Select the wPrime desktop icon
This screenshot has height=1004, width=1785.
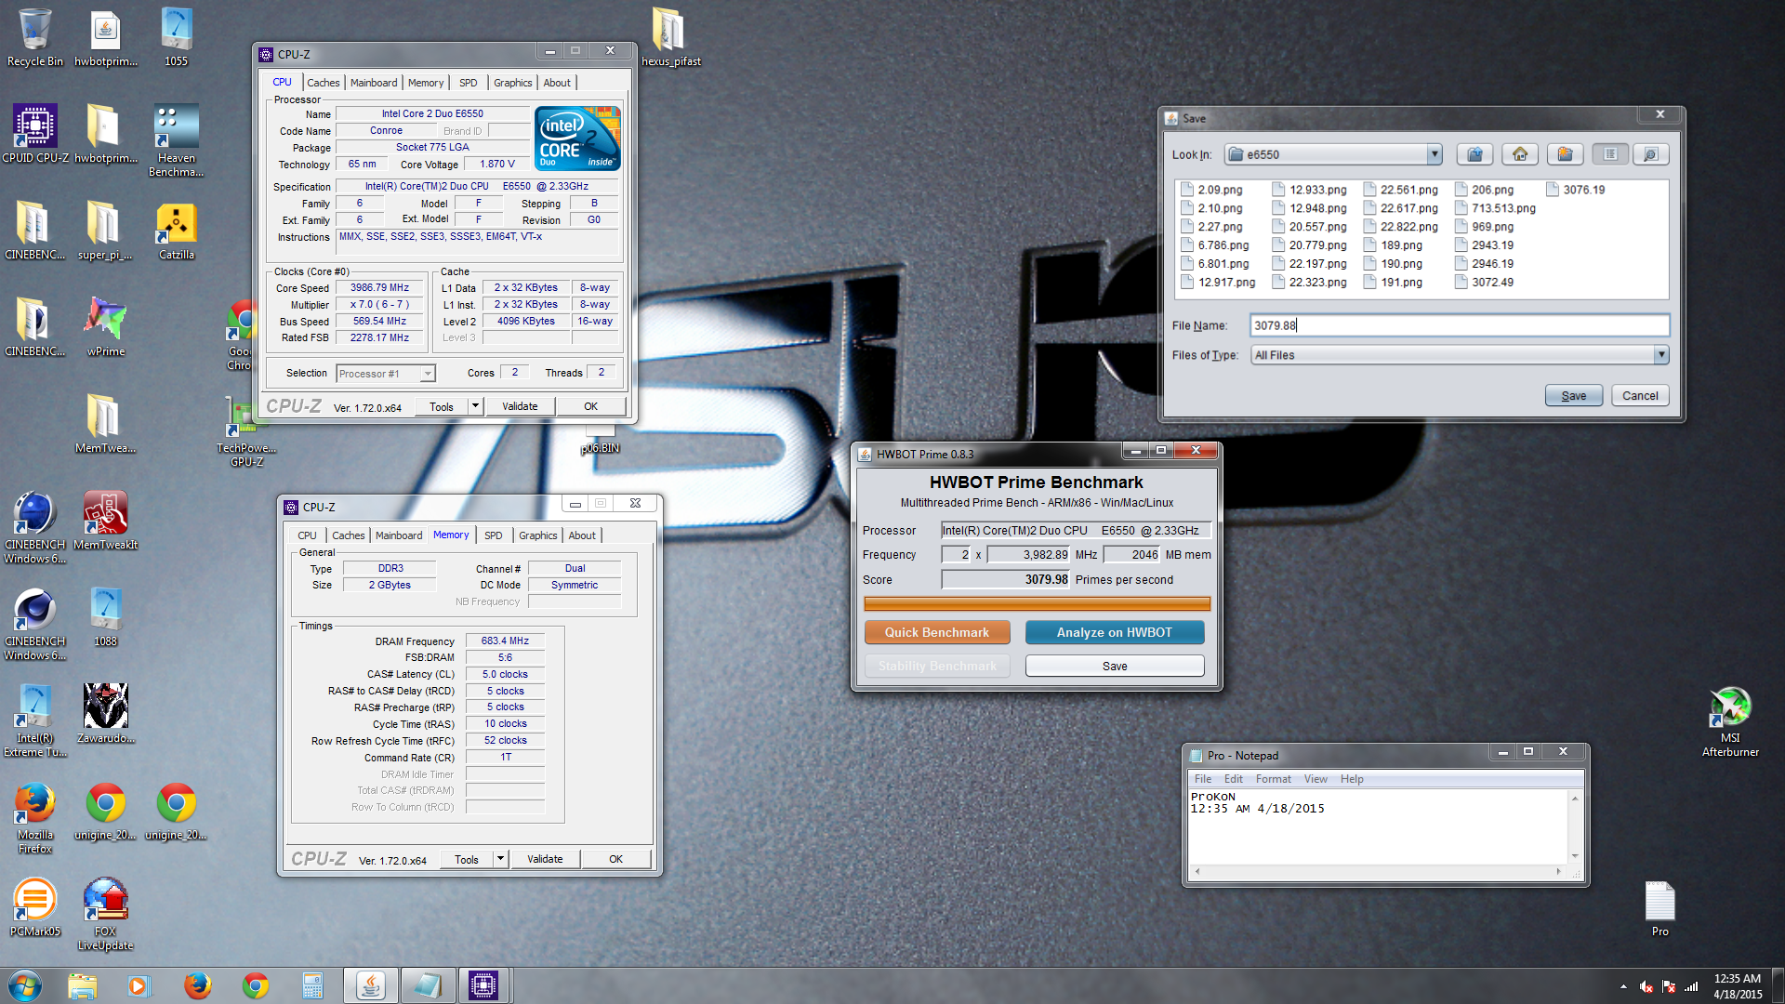click(105, 327)
